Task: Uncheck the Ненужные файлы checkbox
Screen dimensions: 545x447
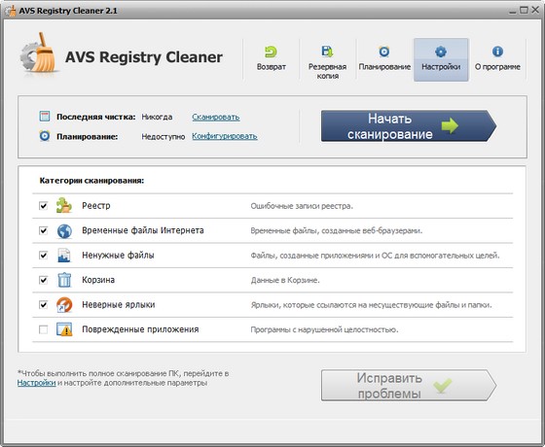Action: pyautogui.click(x=43, y=256)
